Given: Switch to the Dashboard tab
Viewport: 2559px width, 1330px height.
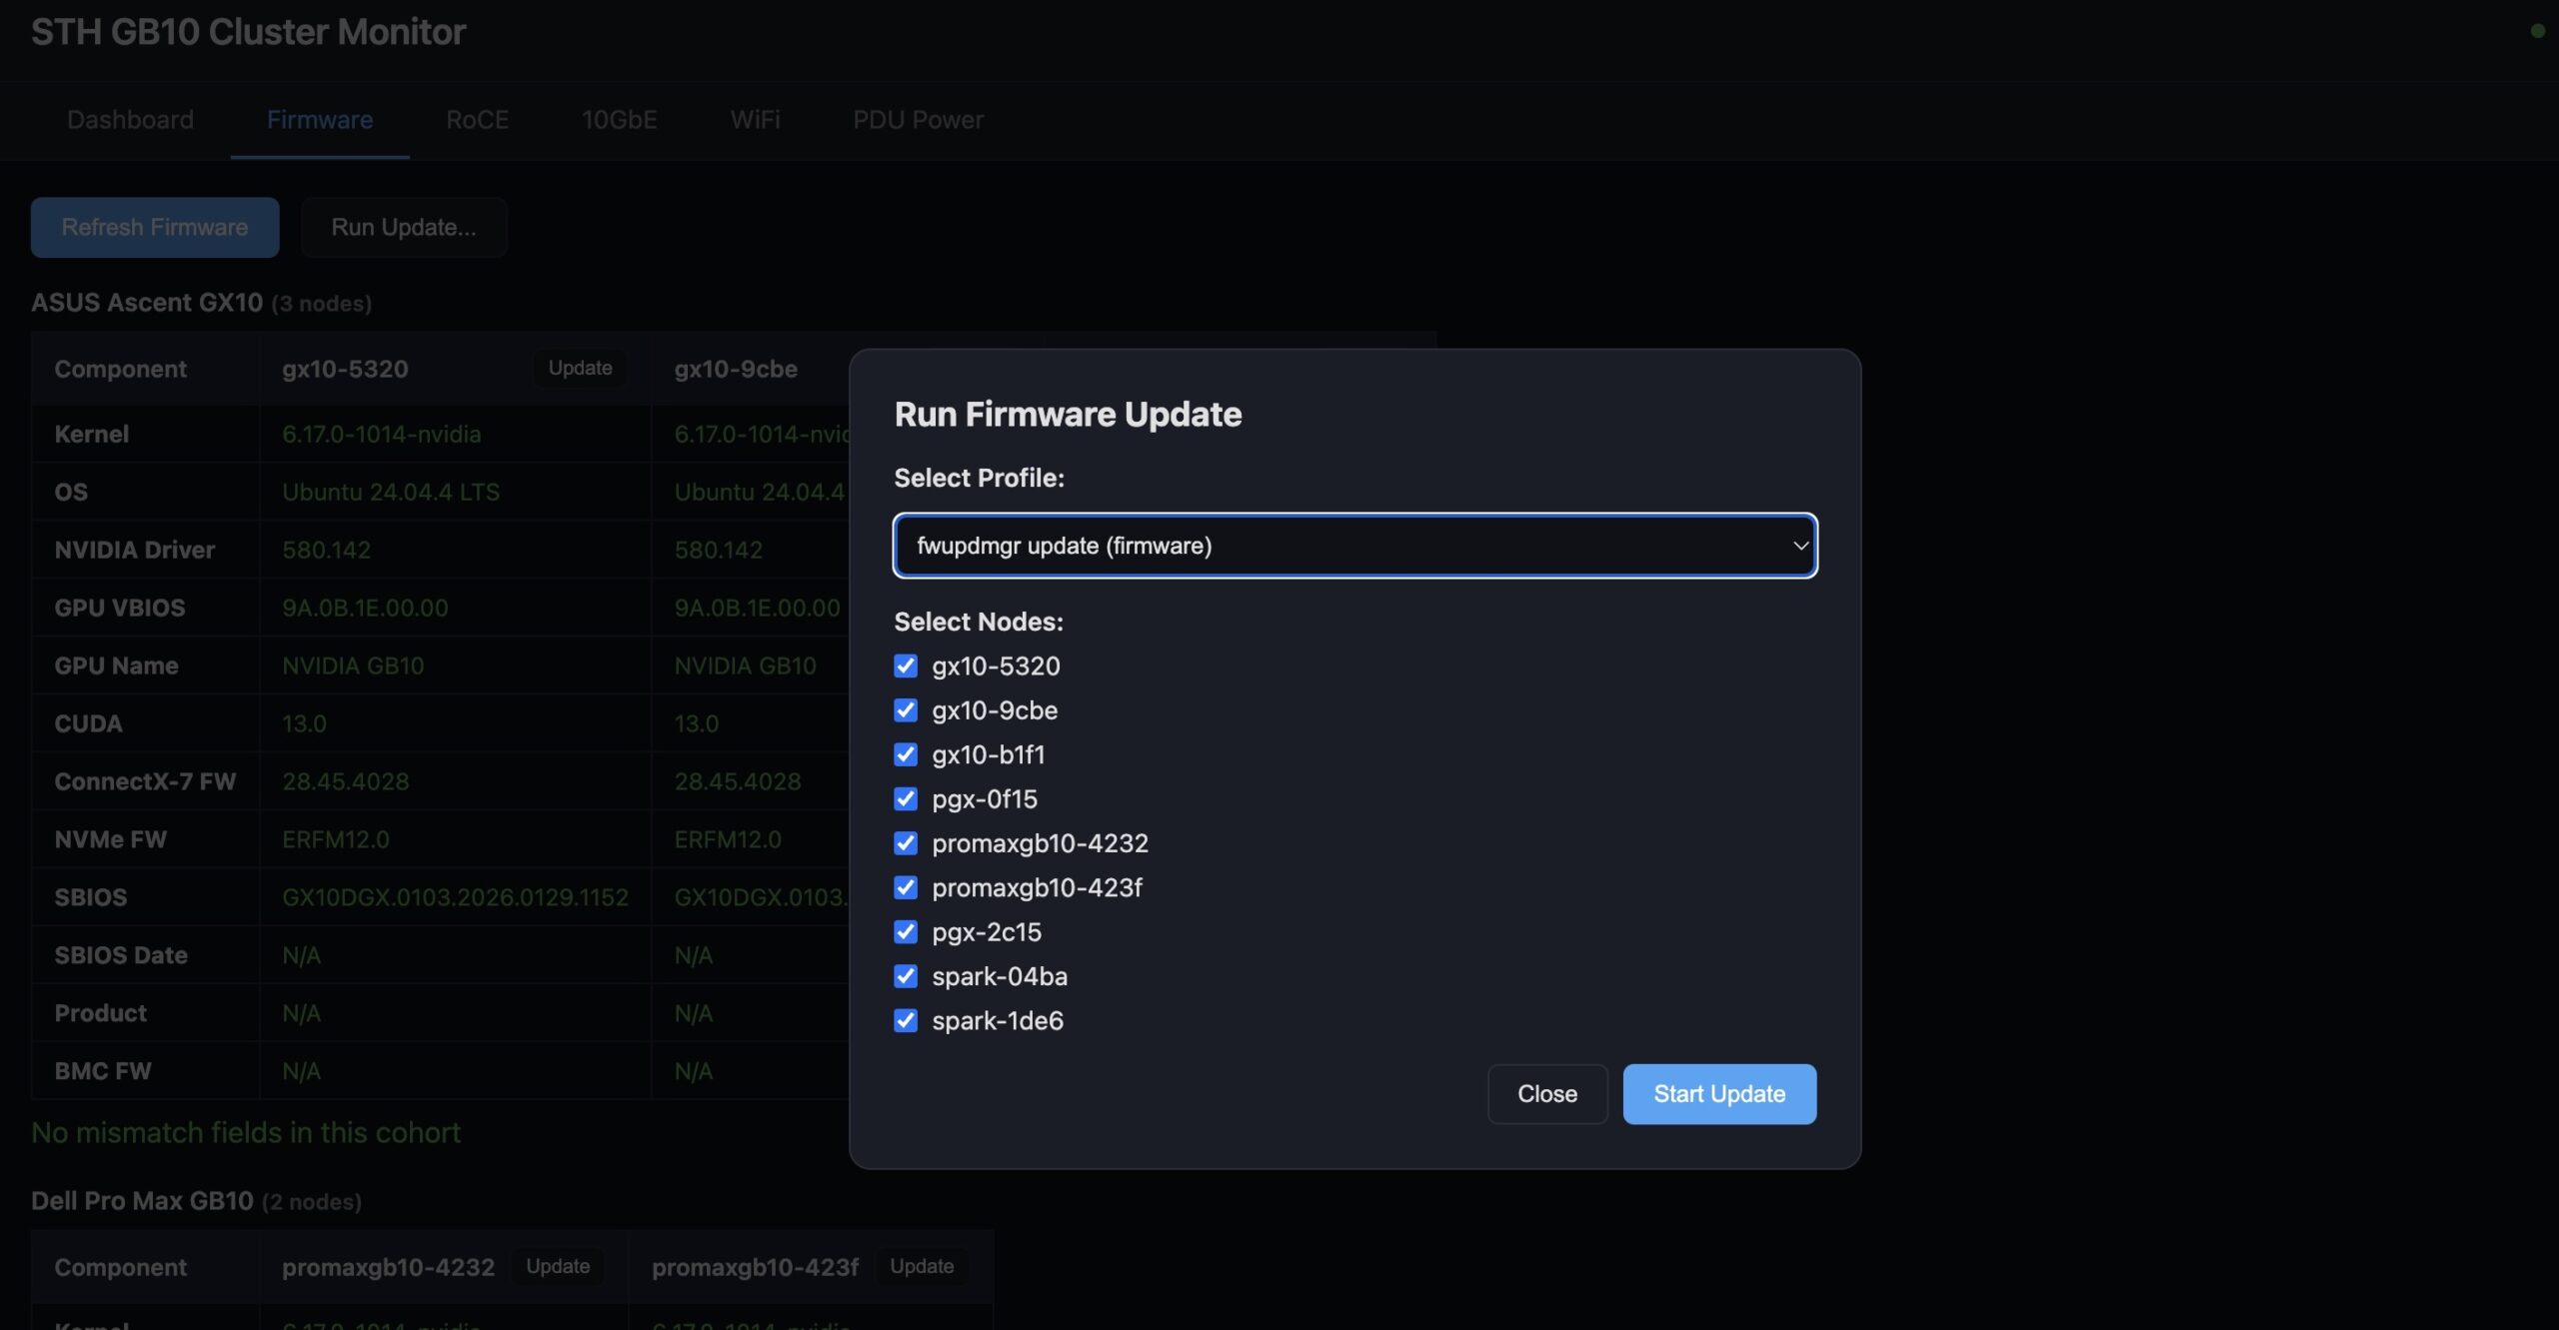Looking at the screenshot, I should click(x=130, y=120).
